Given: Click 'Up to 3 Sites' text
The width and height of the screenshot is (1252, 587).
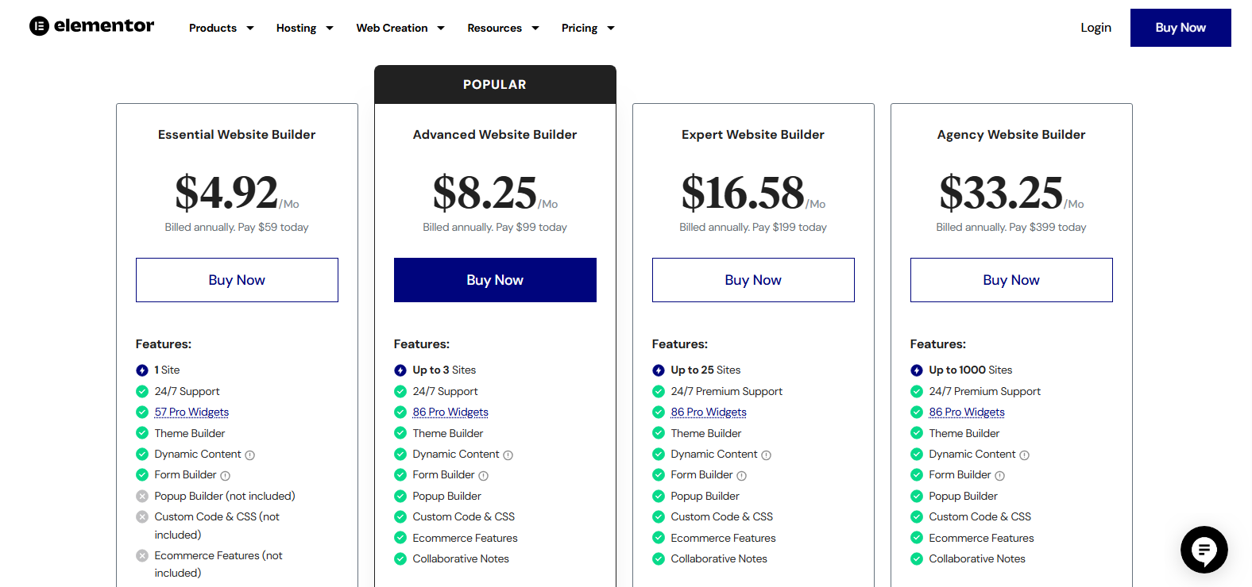Looking at the screenshot, I should click(x=444, y=370).
